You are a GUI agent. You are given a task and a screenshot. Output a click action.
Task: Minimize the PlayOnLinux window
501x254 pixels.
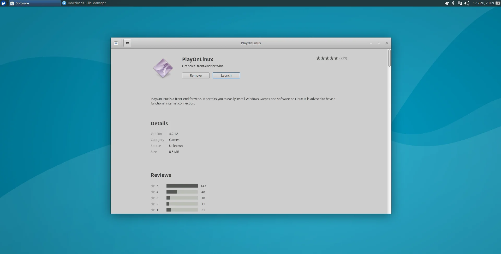pos(371,43)
